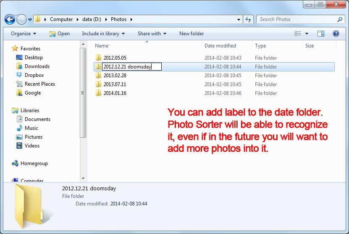The image size is (349, 234).
Task: Open the Share with menu
Action: coord(152,34)
